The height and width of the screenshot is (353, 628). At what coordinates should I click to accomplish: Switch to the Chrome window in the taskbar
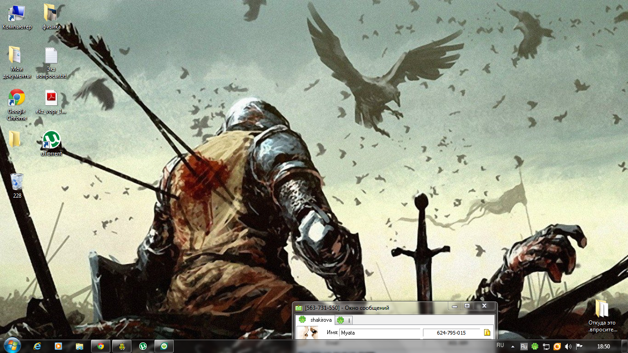point(101,346)
